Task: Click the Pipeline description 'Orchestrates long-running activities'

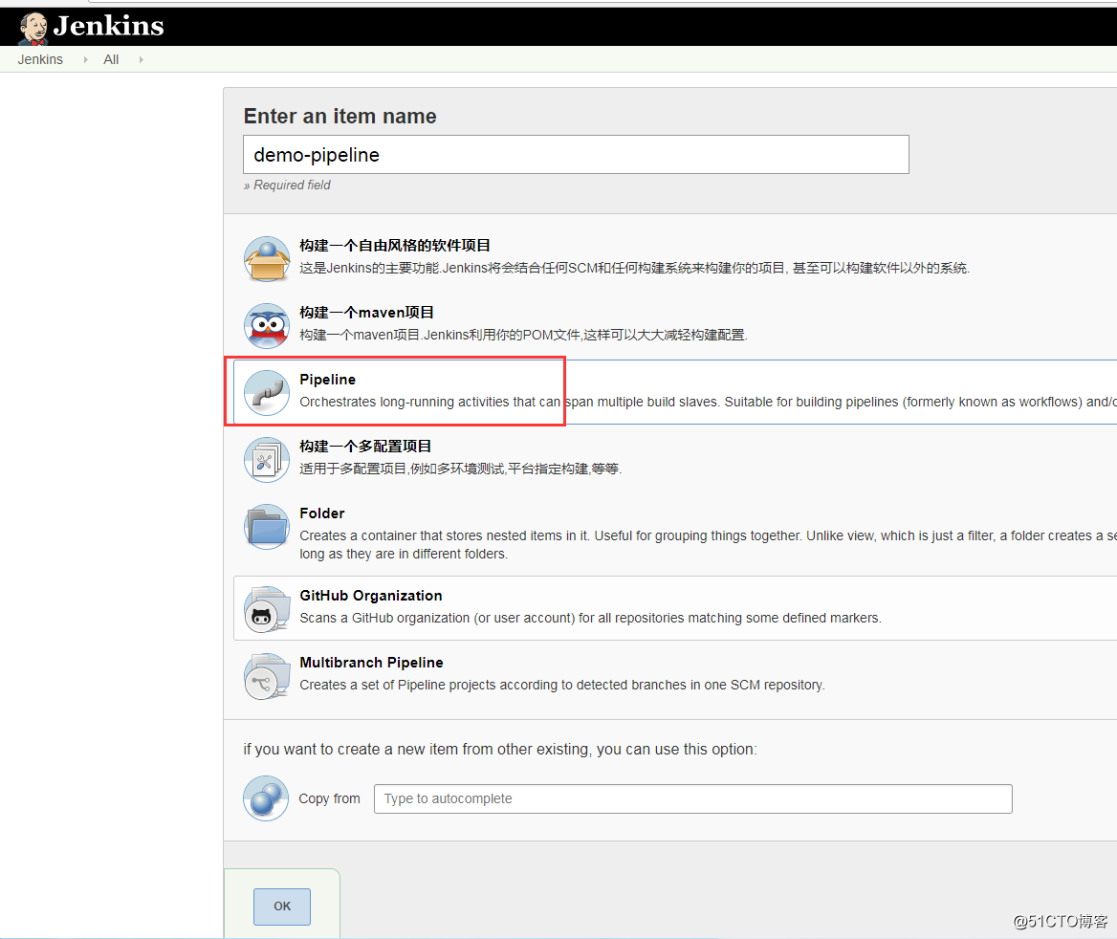Action: [x=708, y=402]
